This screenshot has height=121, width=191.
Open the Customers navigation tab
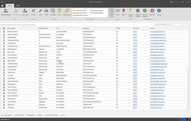[x=19, y=115]
